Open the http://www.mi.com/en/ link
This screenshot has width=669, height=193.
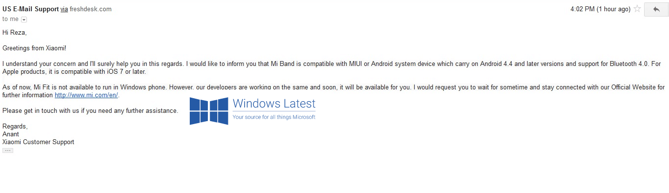coord(86,95)
